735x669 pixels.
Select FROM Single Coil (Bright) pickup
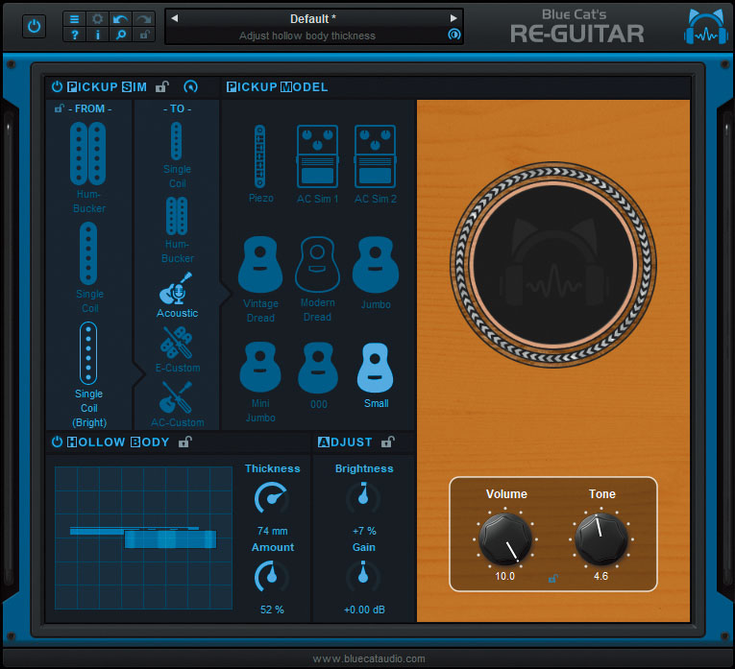88,374
